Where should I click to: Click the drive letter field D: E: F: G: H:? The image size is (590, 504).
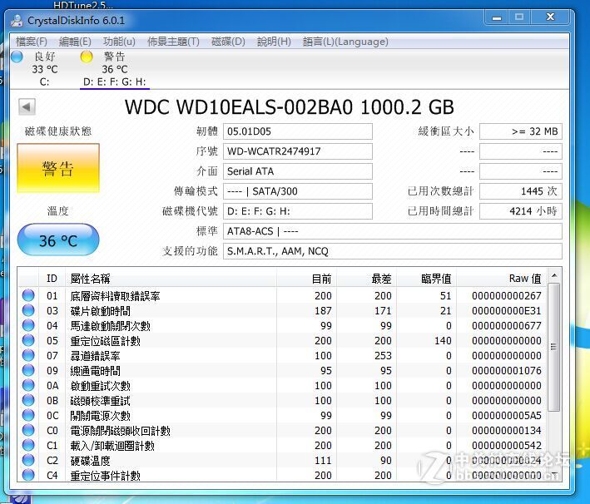point(298,211)
